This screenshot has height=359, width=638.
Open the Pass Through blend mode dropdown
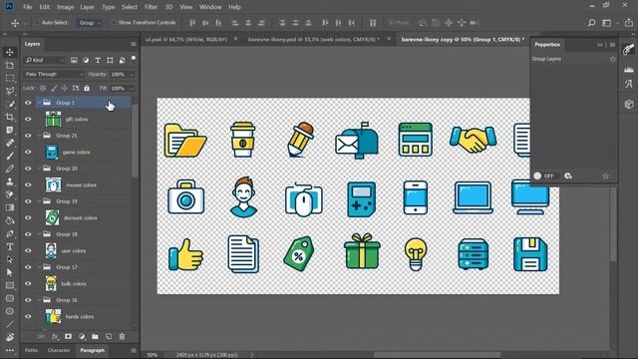54,74
